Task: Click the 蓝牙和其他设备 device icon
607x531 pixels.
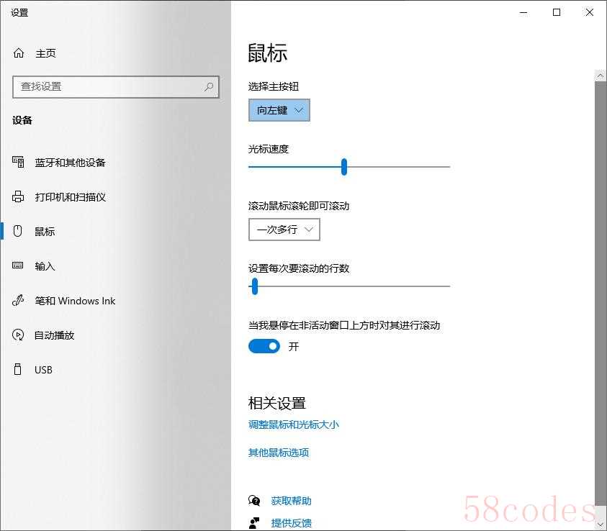Action: click(x=18, y=162)
